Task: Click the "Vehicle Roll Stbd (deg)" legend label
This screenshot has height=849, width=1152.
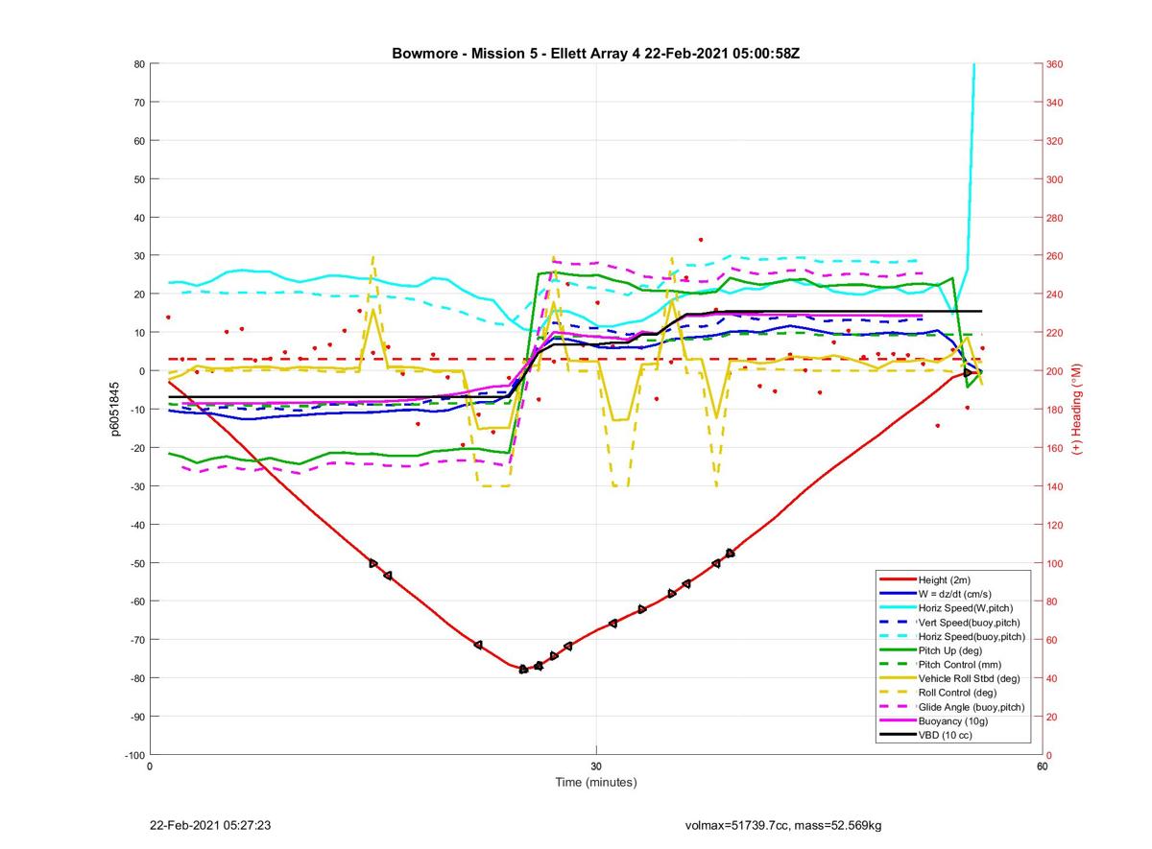Action: (970, 678)
